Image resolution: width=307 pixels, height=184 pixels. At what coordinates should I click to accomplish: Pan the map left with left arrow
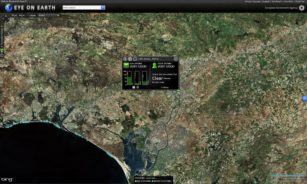tap(3, 19)
